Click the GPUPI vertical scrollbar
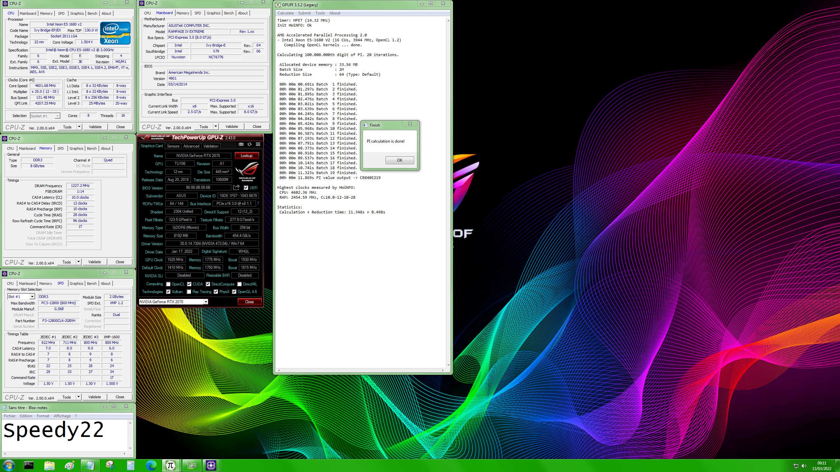The image size is (840, 472). (x=448, y=193)
